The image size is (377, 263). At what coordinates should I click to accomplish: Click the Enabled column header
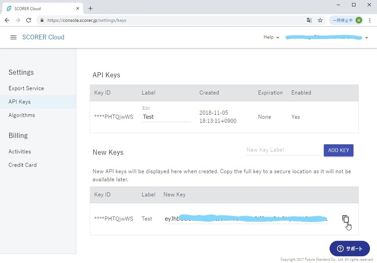click(301, 93)
